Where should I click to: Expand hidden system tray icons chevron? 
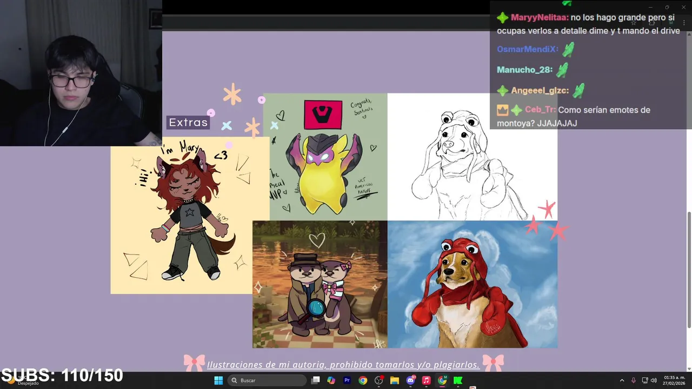tap(622, 380)
